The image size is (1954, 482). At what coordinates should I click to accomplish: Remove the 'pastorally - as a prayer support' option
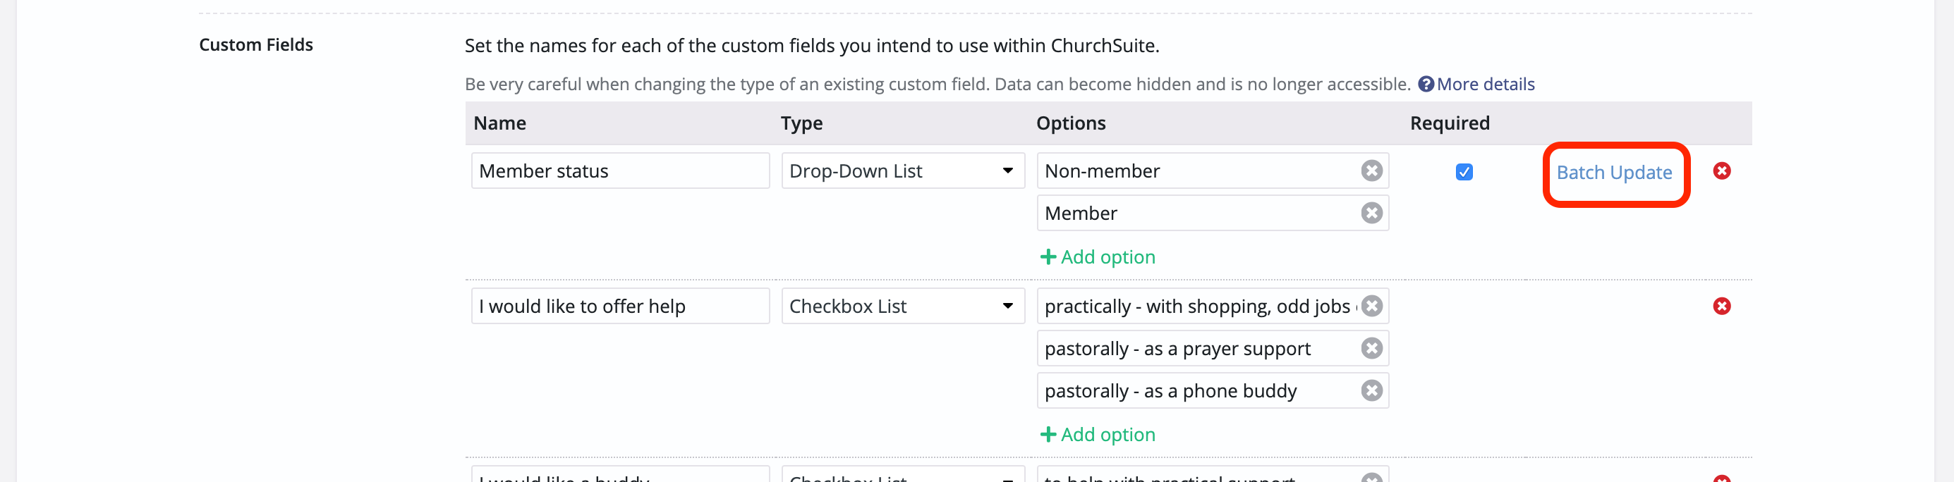click(x=1371, y=349)
